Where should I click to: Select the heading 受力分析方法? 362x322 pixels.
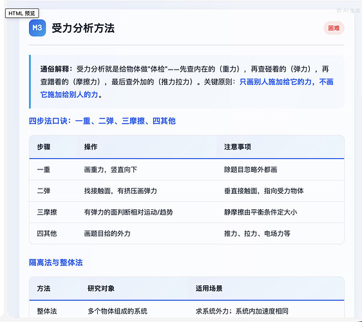point(83,28)
